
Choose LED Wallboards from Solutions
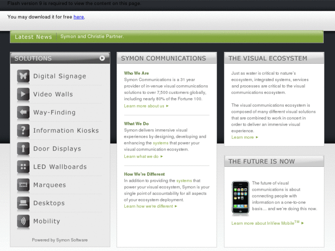click(x=60, y=167)
